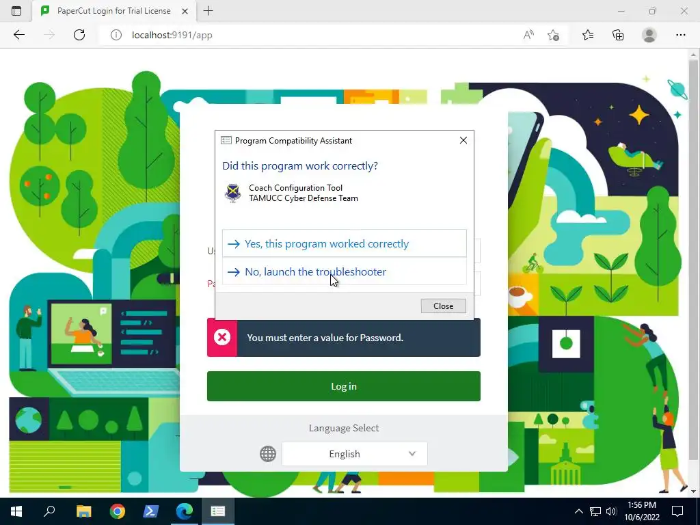This screenshot has height=525, width=700.
Task: Click the Program Compatibility Assistant title icon
Action: pyautogui.click(x=226, y=140)
